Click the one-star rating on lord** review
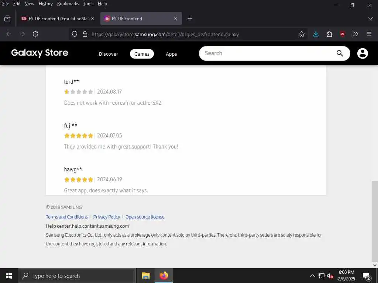378x283 pixels. pyautogui.click(x=79, y=92)
